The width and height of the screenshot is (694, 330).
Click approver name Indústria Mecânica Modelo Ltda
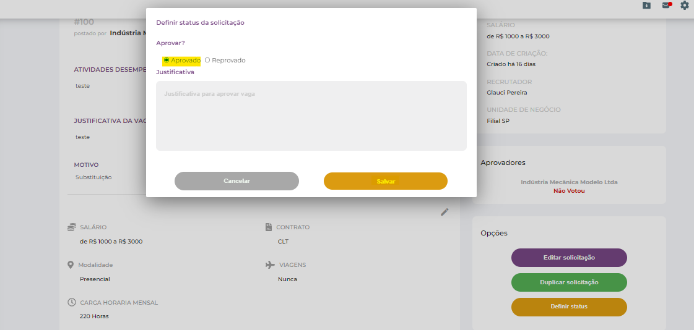569,182
